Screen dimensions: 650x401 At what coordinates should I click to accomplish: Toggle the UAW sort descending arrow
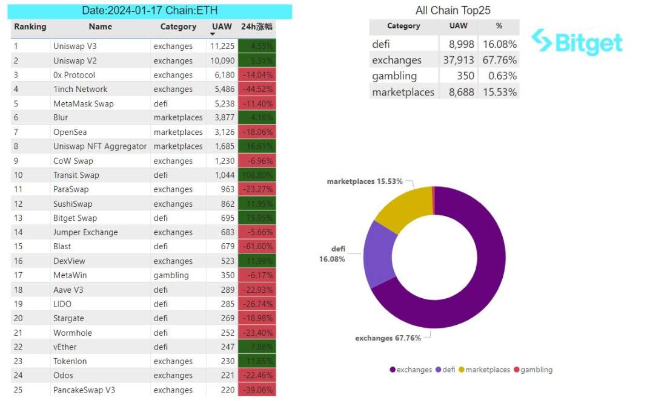point(213,34)
